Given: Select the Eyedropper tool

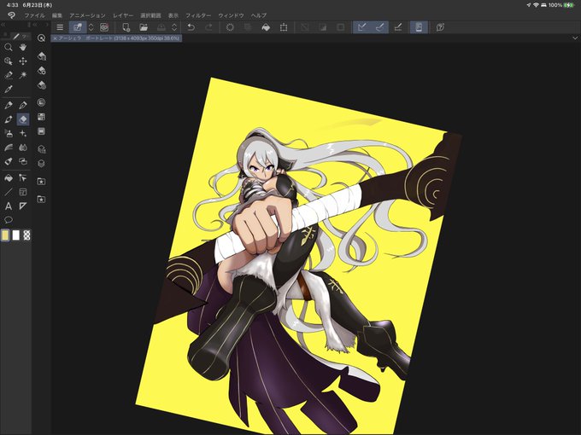Looking at the screenshot, I should pos(9,90).
